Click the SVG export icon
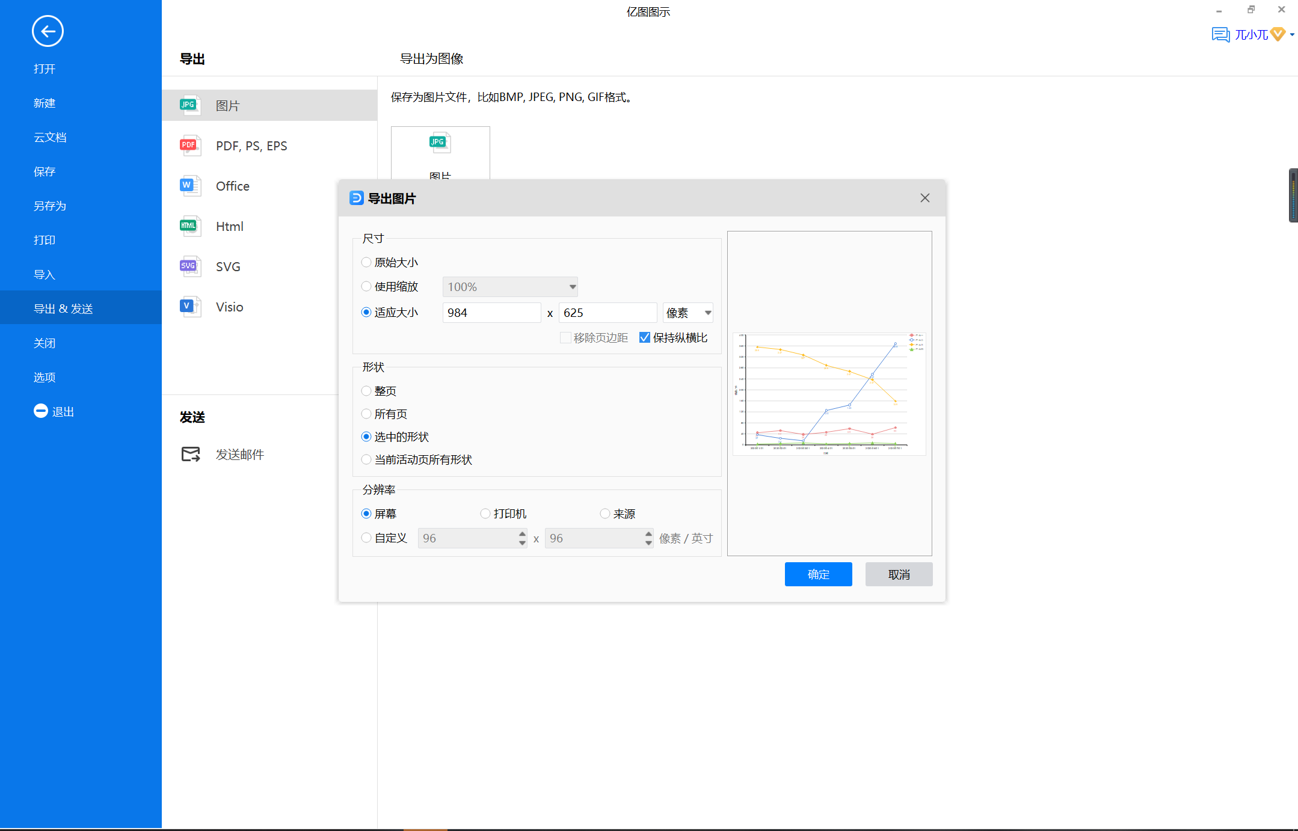The width and height of the screenshot is (1298, 831). [x=190, y=266]
